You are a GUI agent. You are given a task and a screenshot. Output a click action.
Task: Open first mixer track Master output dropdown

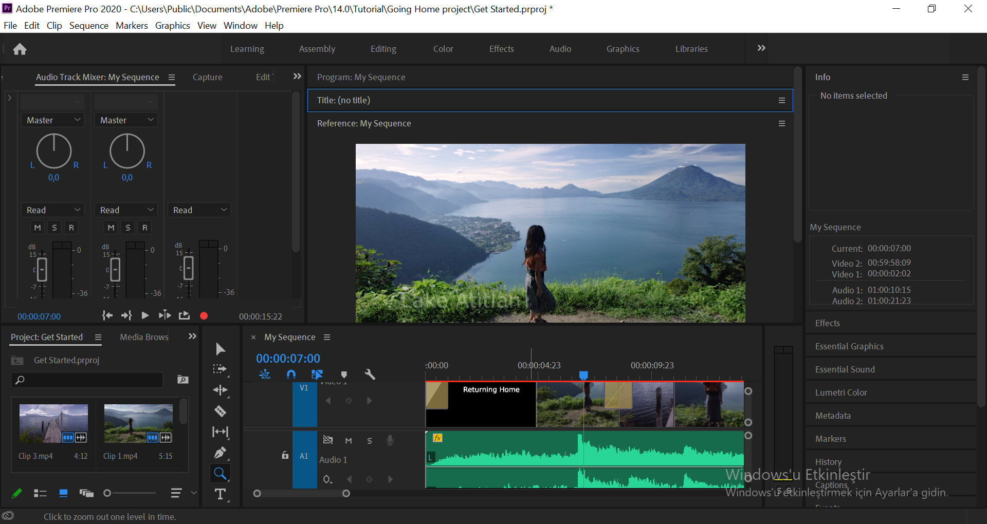tap(53, 120)
